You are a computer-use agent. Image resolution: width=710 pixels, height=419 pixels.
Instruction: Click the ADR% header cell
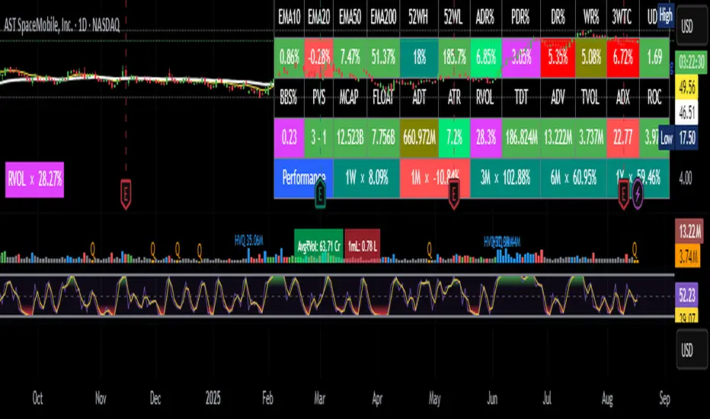486,18
